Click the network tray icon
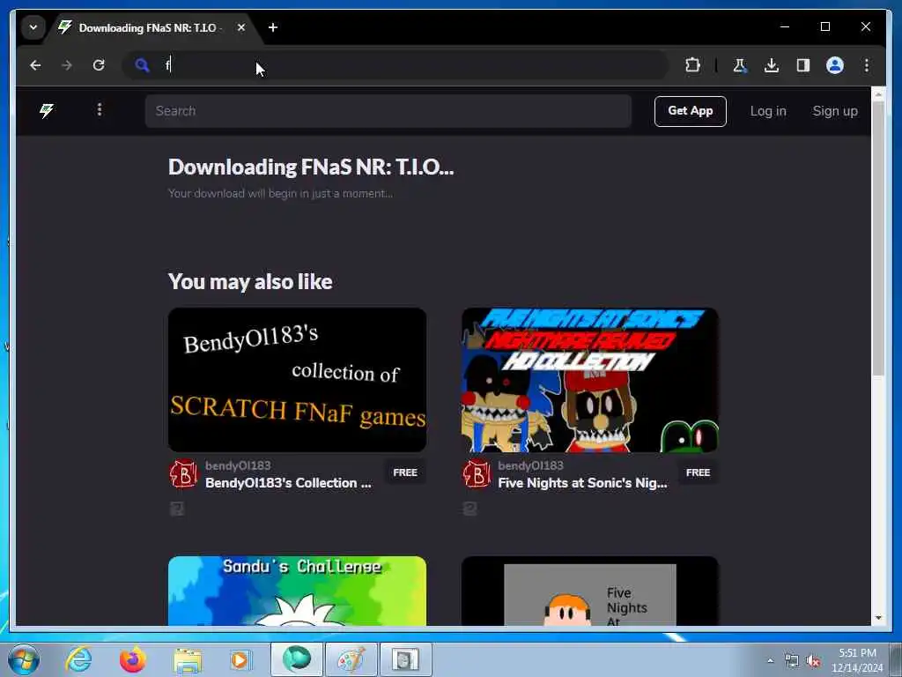The height and width of the screenshot is (677, 902). click(792, 660)
